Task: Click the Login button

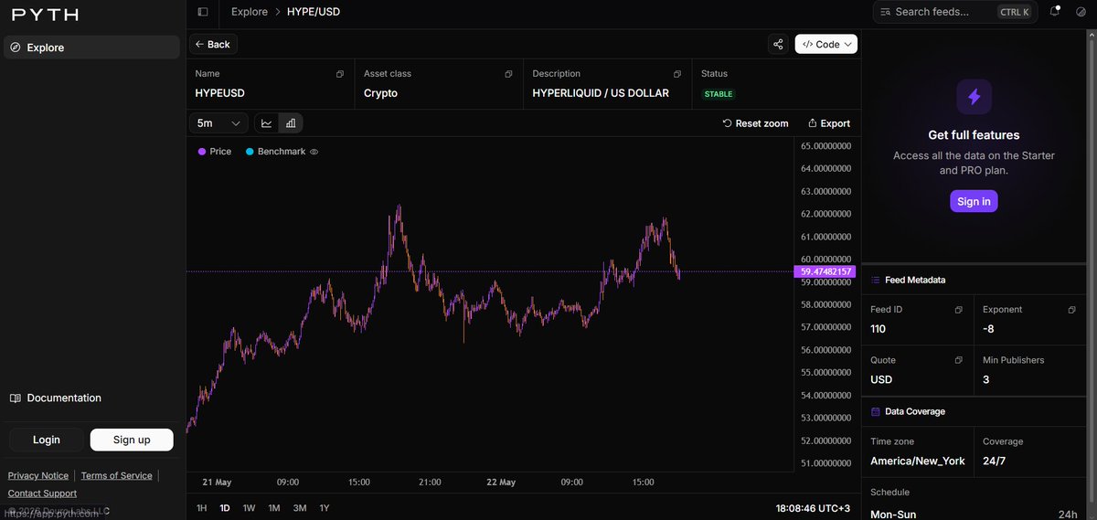Action: tap(47, 440)
